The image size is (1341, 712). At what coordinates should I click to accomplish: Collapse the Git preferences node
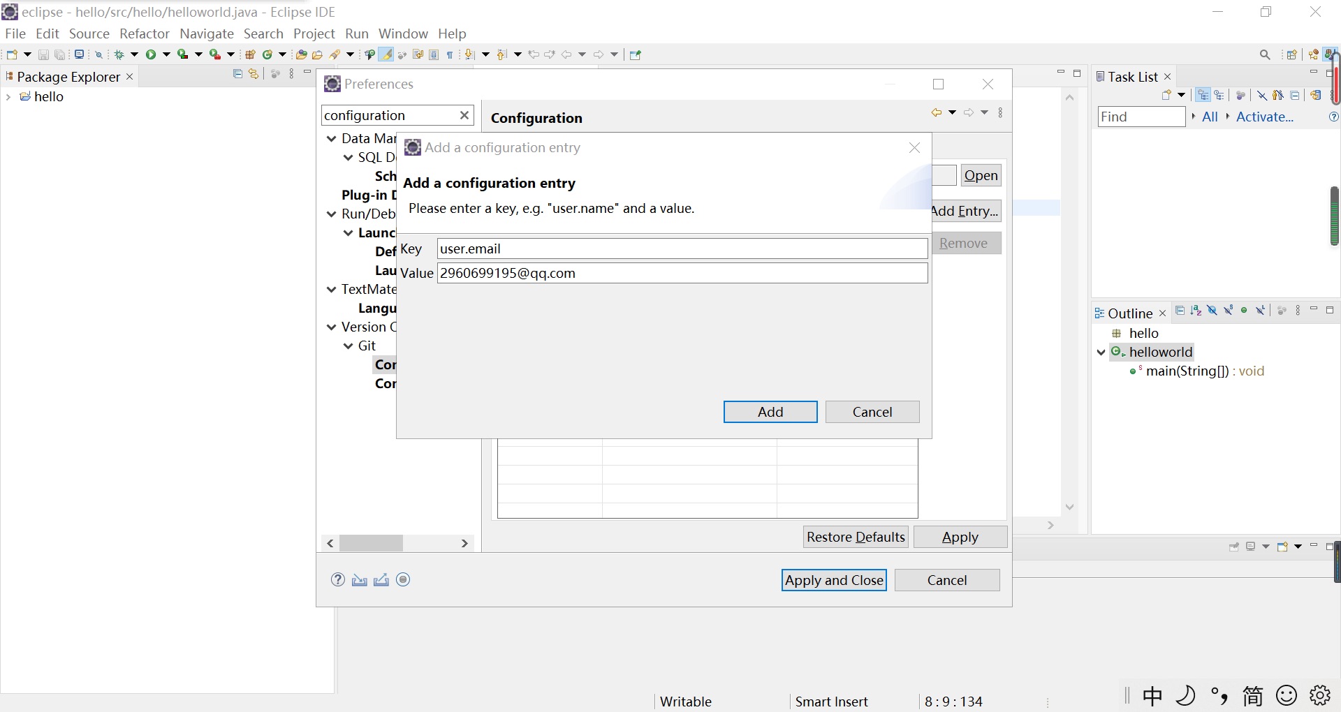tap(348, 346)
